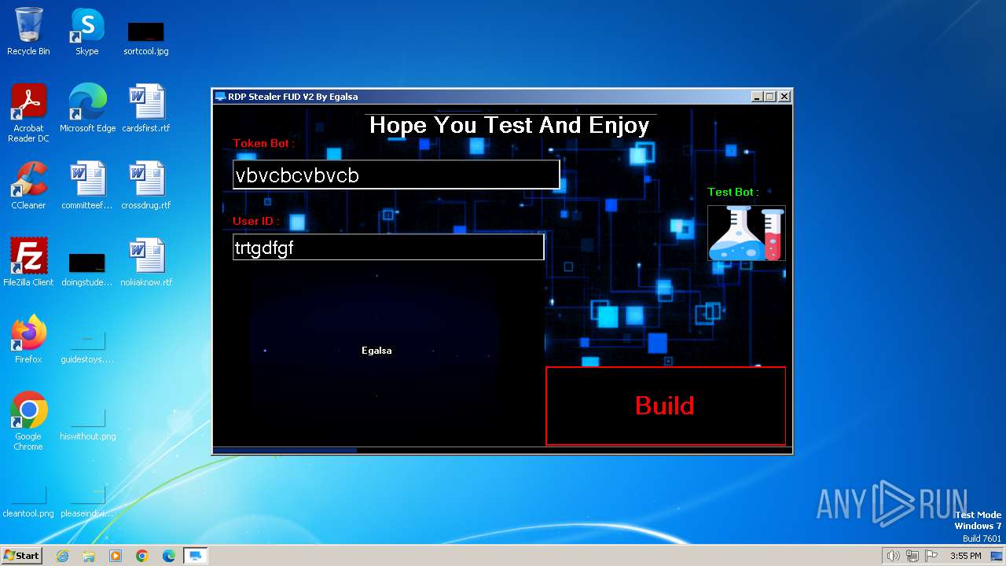Open the Action Center flag icon

(931, 556)
